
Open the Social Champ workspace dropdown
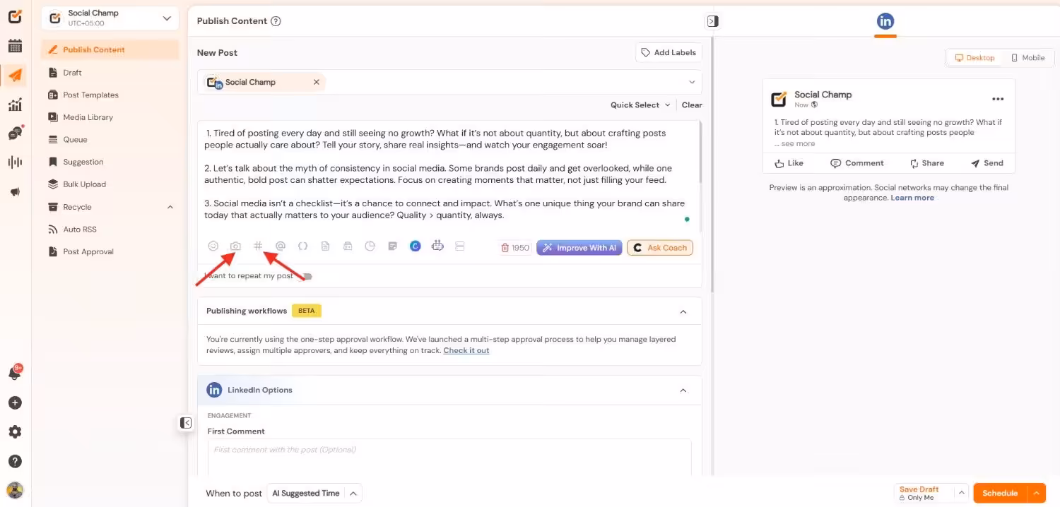[x=110, y=18]
